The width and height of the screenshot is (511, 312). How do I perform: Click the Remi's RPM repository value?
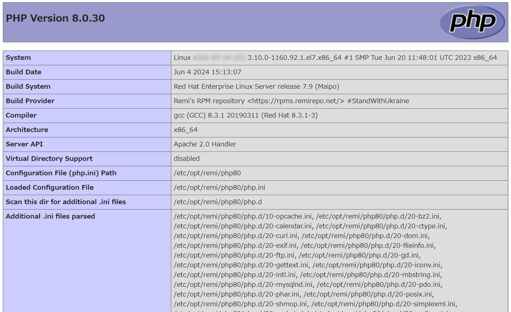click(x=291, y=101)
